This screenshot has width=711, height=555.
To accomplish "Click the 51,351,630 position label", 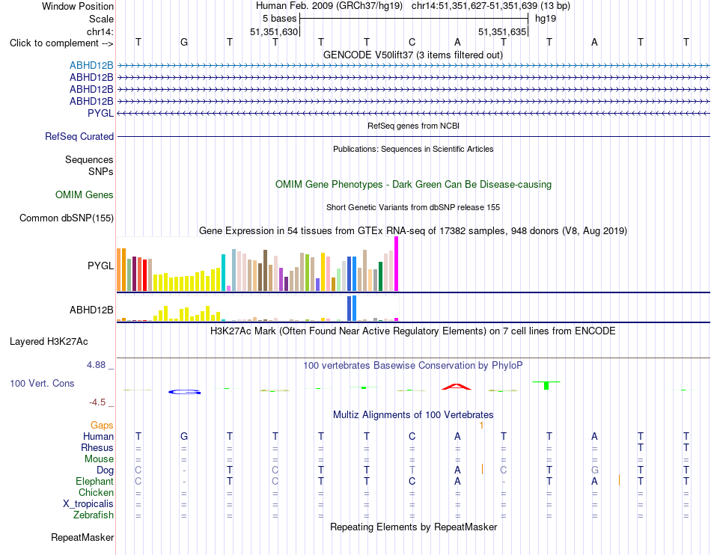I will click(274, 31).
